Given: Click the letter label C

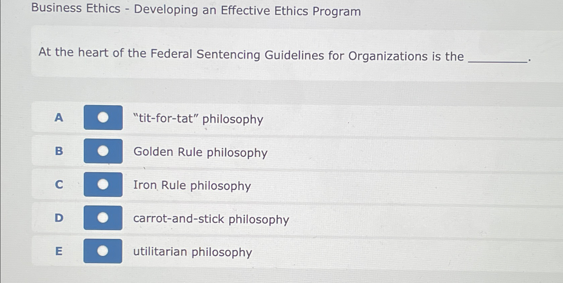Looking at the screenshot, I should pyautogui.click(x=59, y=184).
